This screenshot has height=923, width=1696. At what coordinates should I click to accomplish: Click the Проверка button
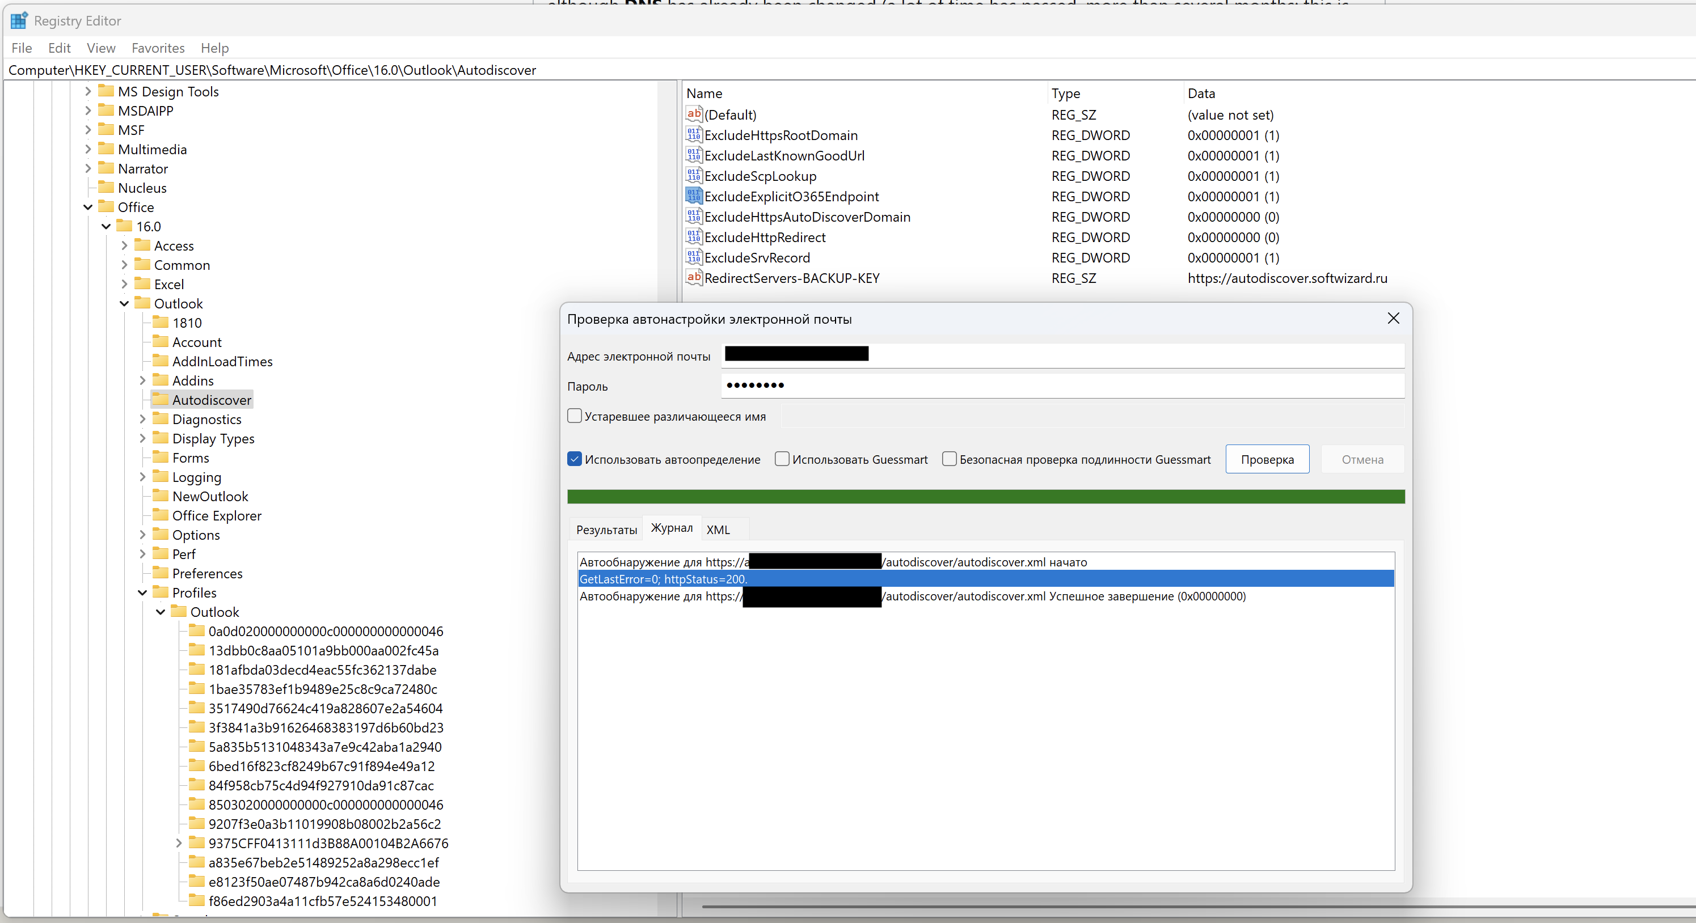(x=1267, y=459)
